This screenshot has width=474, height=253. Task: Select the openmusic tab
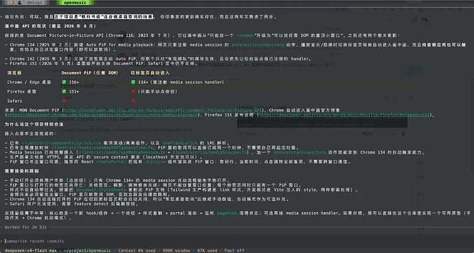76,3
